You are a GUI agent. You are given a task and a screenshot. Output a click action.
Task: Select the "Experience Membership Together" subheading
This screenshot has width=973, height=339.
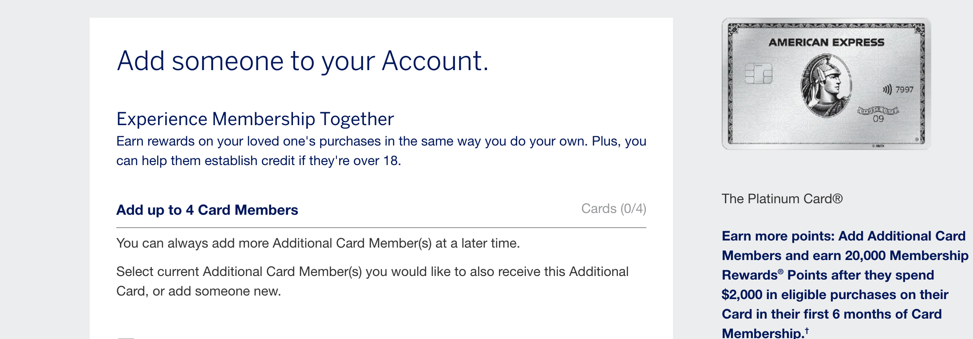pos(255,119)
